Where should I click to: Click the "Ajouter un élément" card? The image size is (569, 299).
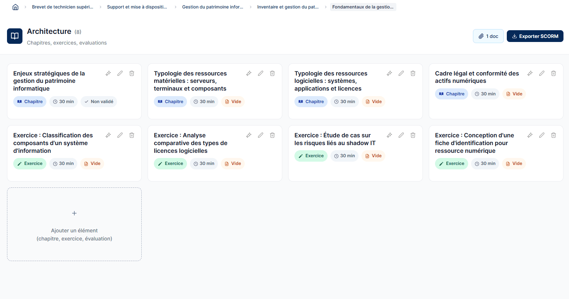(x=74, y=224)
